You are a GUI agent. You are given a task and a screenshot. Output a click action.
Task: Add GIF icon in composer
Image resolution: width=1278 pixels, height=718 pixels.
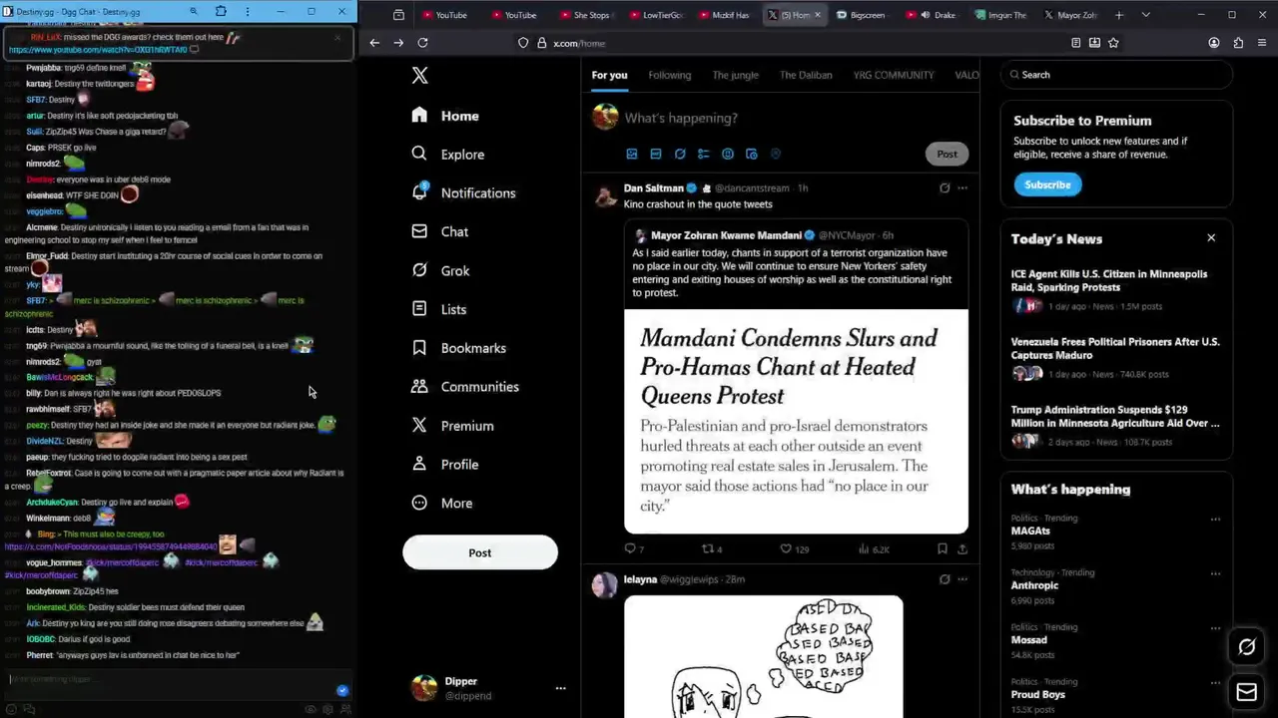click(656, 154)
